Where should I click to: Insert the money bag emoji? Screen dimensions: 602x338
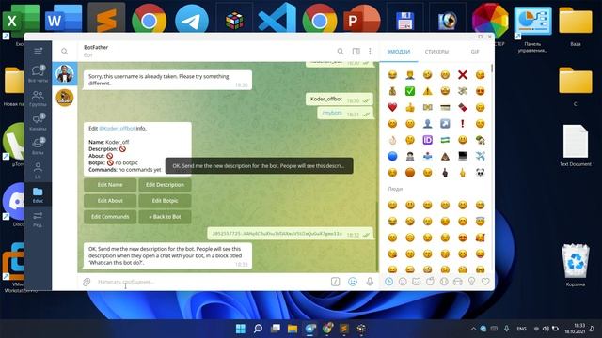click(392, 91)
